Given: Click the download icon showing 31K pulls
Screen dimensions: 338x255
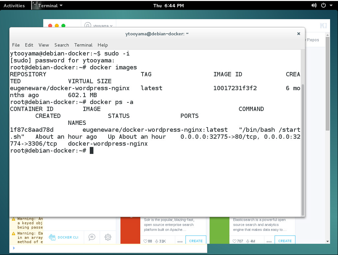Looking at the screenshot, I should (x=157, y=241).
